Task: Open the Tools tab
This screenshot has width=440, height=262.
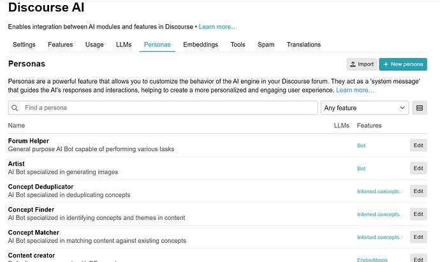Action: click(x=238, y=45)
